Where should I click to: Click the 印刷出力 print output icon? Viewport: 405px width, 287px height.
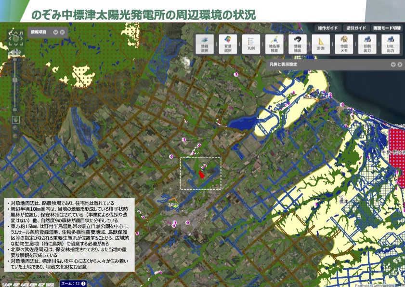367,44
